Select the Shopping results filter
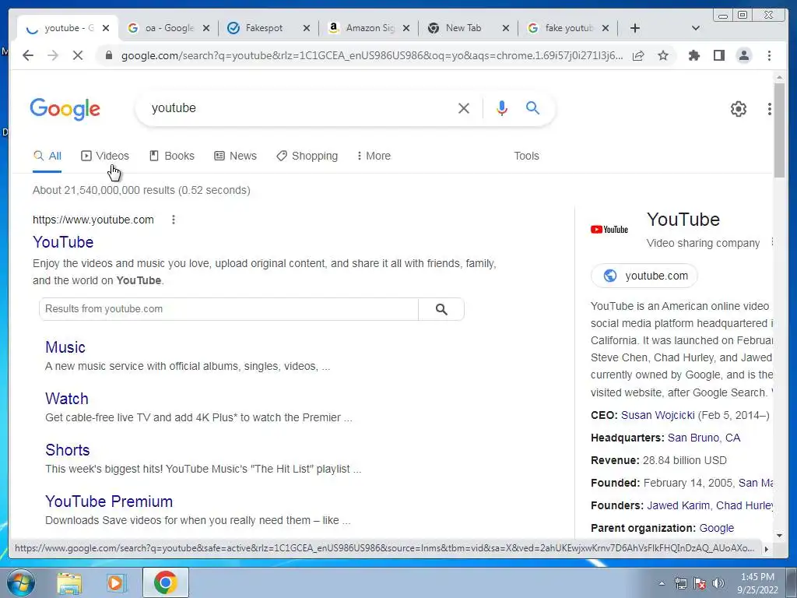The height and width of the screenshot is (598, 797). point(307,156)
